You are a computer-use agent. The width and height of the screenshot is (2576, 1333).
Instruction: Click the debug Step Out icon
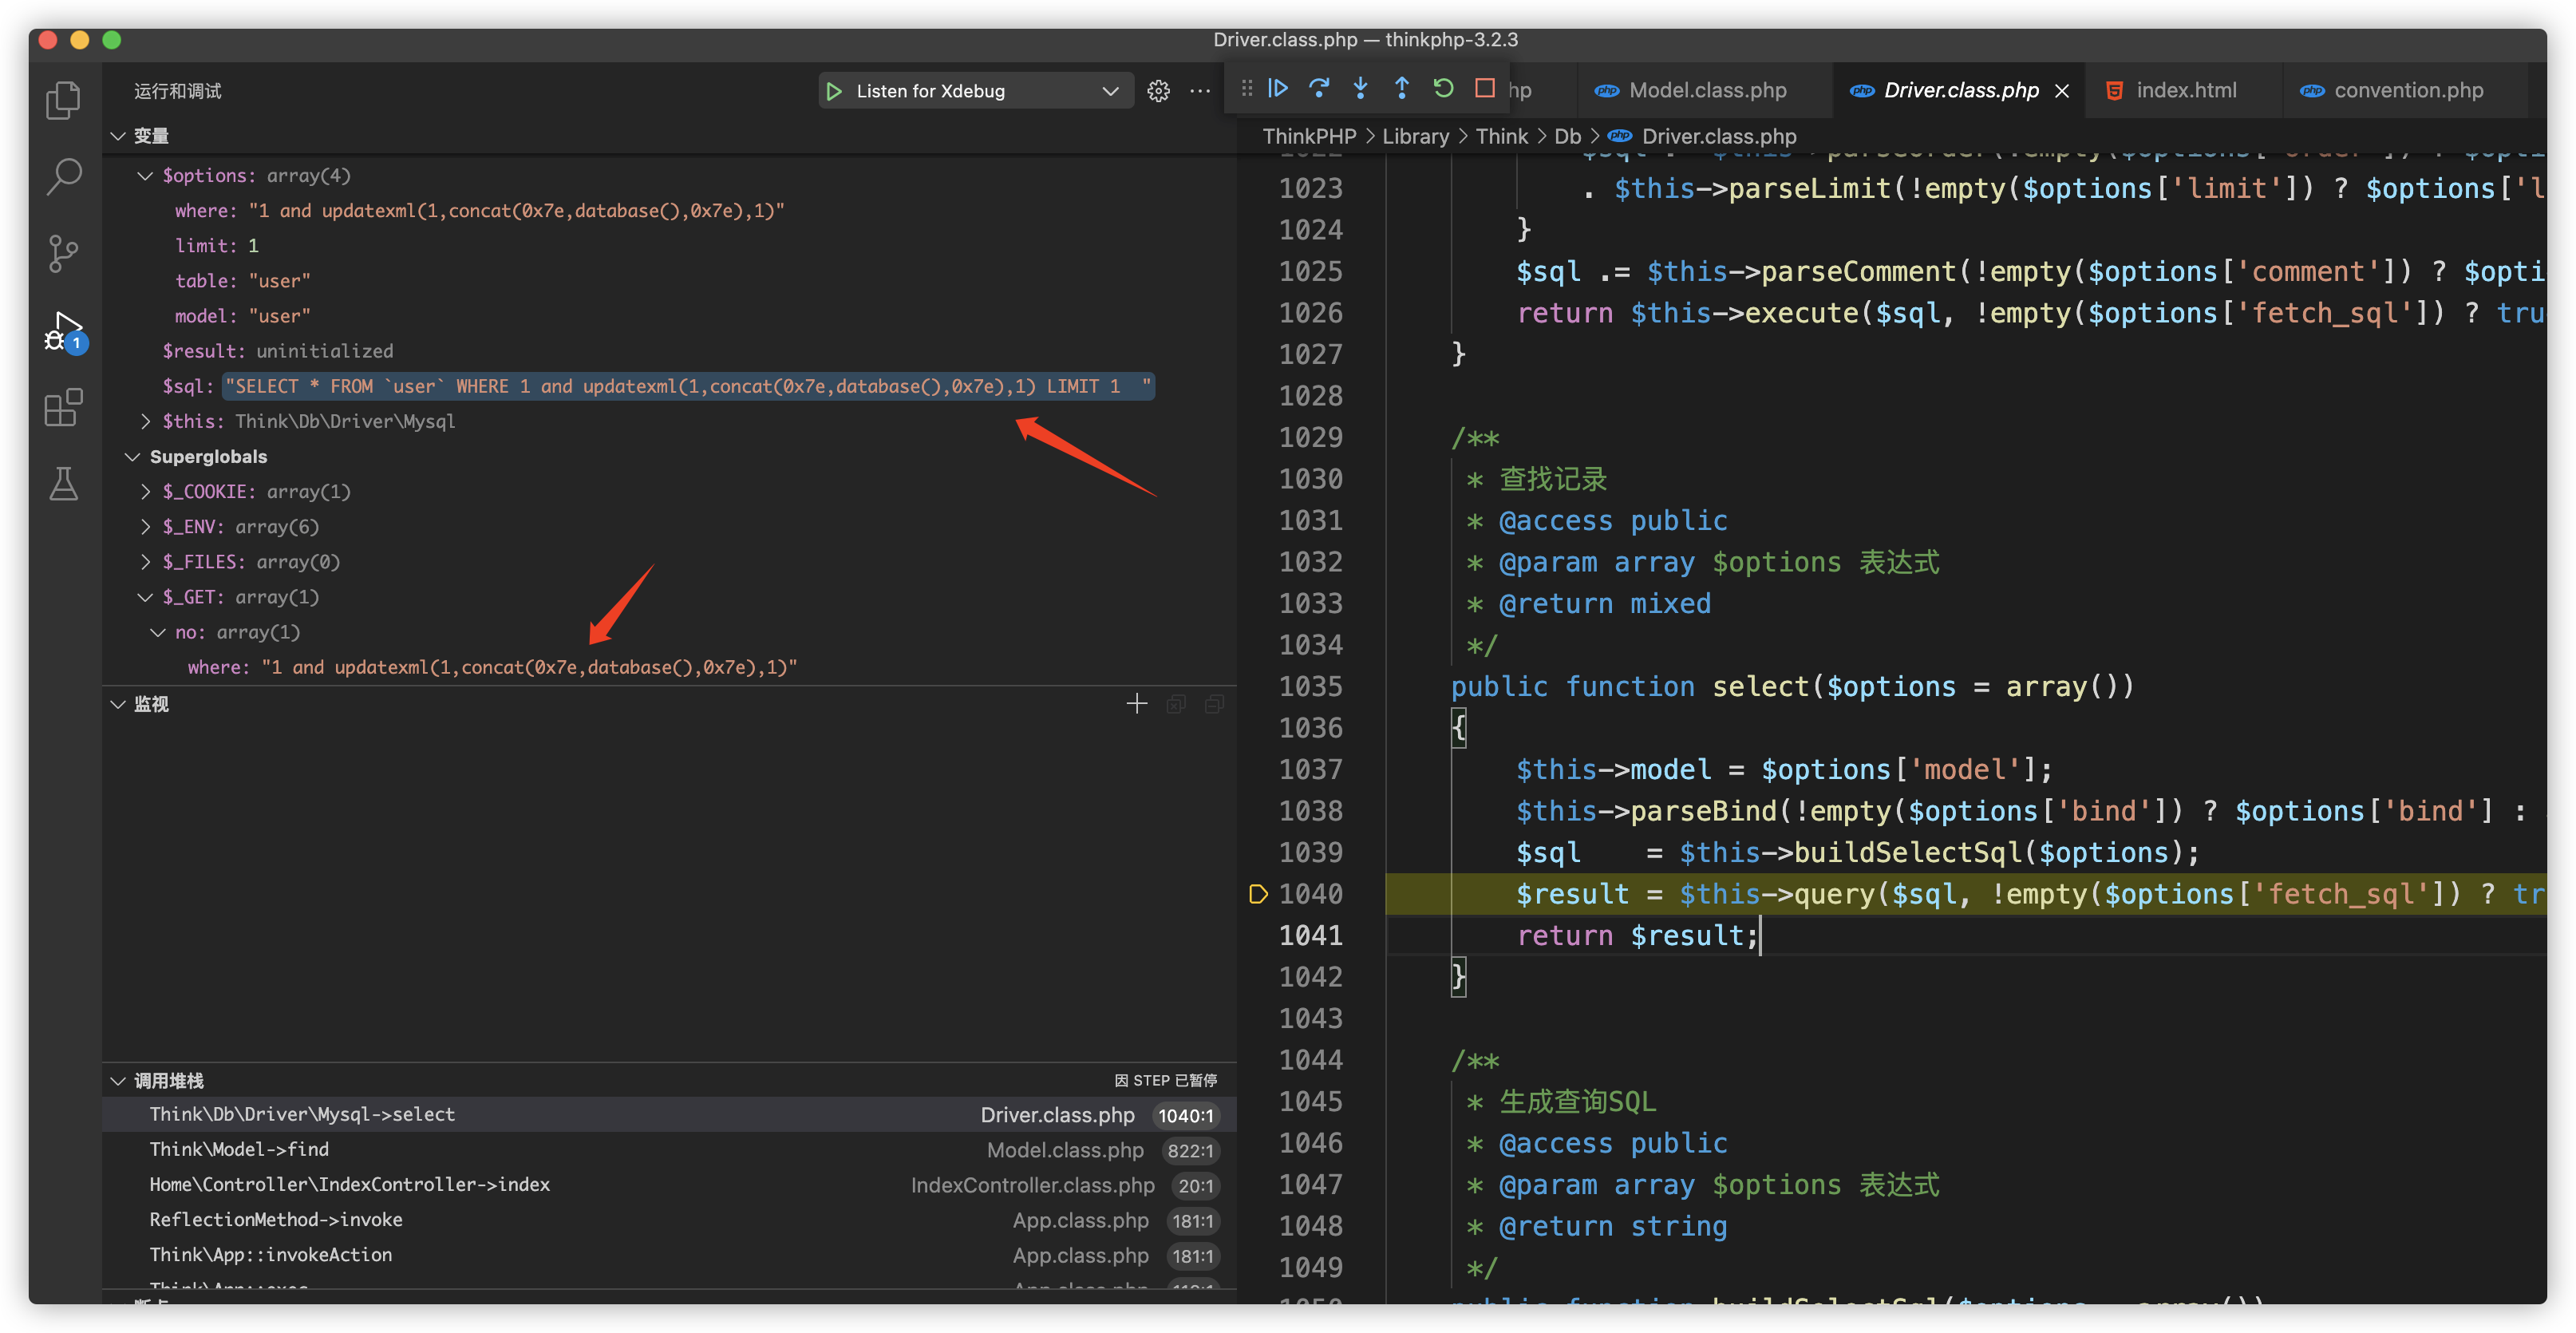1402,88
